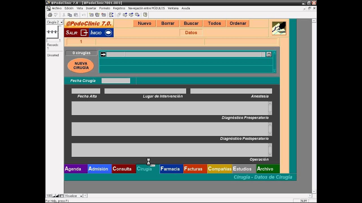Click the Anestesia input field
The height and width of the screenshot is (203, 362).
point(231,91)
